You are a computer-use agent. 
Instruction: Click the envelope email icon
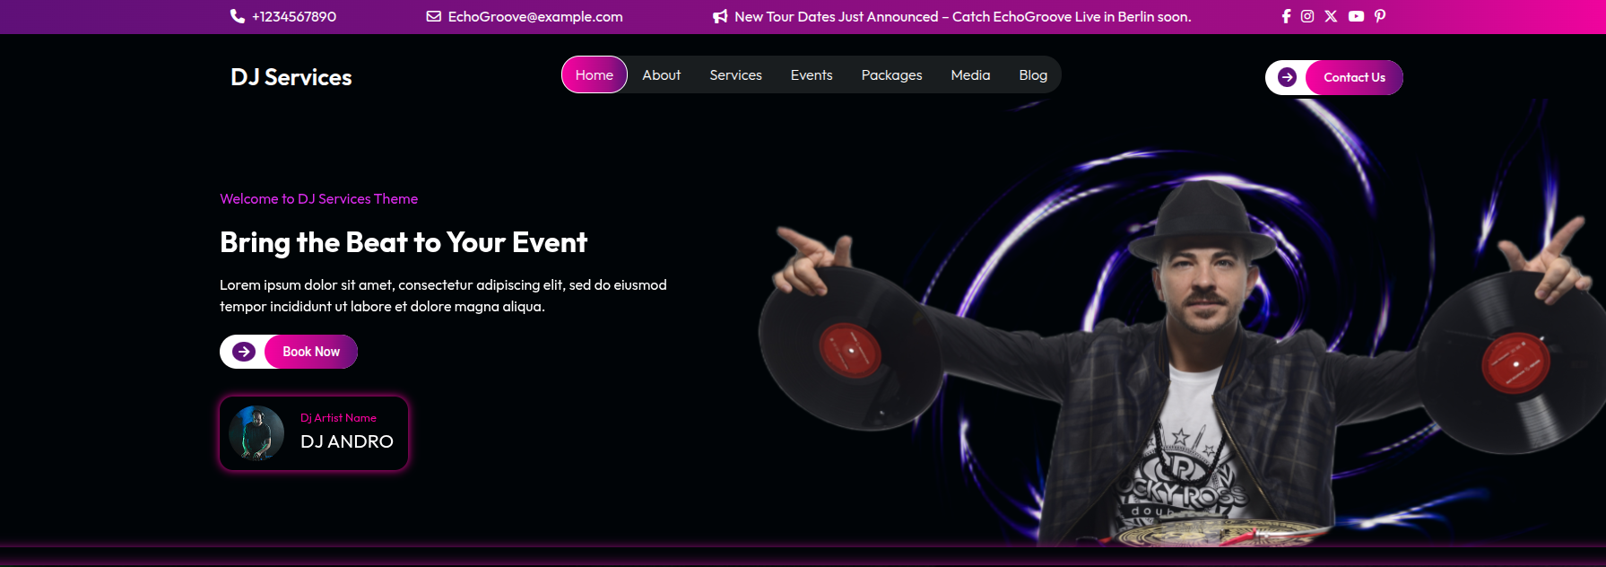pos(433,16)
